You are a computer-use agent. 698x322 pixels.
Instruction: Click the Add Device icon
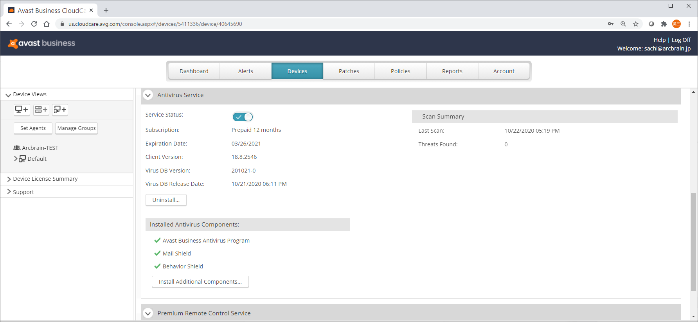[22, 110]
